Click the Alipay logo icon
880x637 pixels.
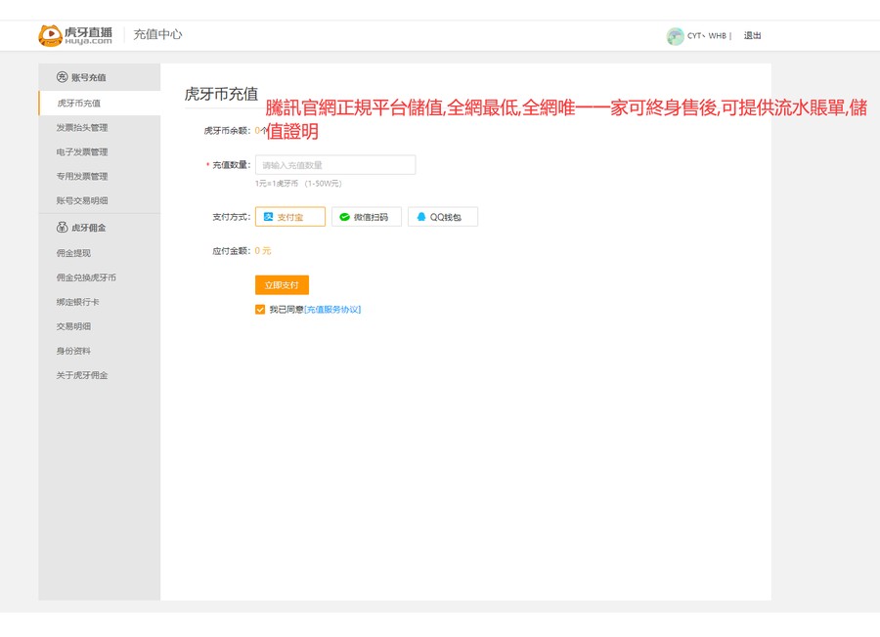(268, 217)
